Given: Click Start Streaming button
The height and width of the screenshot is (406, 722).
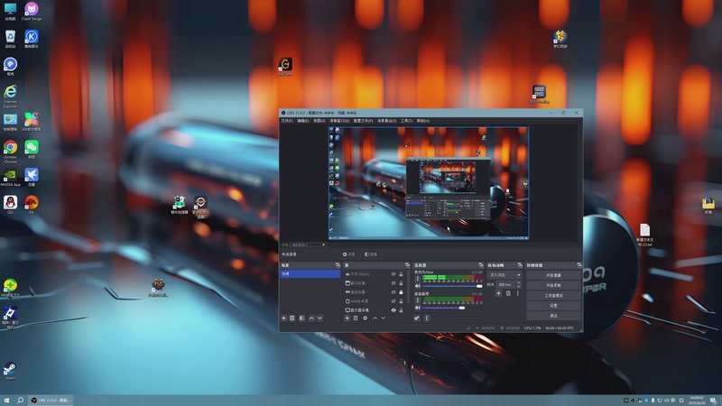Looking at the screenshot, I should click(554, 275).
